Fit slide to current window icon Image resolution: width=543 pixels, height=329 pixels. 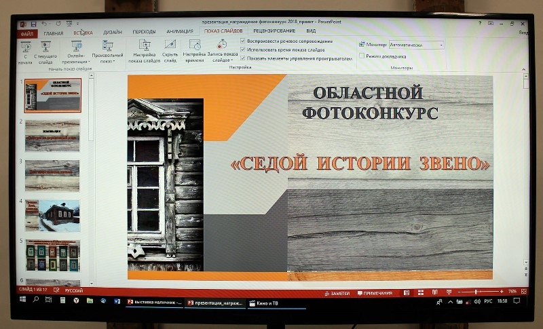(524, 292)
